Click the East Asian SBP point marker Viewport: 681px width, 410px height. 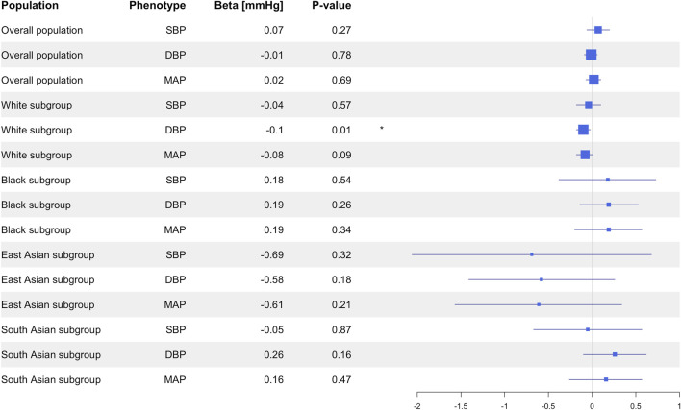point(532,254)
